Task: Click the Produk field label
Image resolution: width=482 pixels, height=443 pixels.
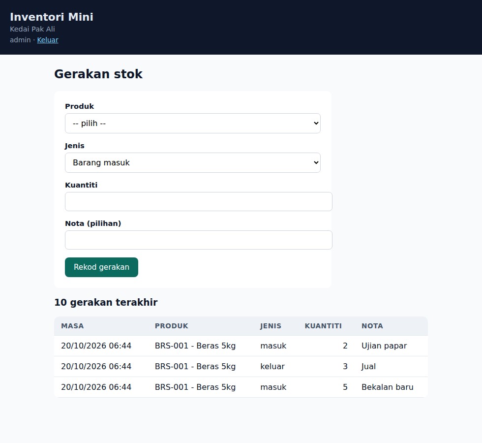Action: point(79,106)
